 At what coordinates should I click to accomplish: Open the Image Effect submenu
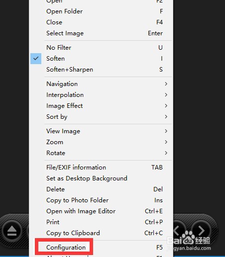pyautogui.click(x=101, y=106)
